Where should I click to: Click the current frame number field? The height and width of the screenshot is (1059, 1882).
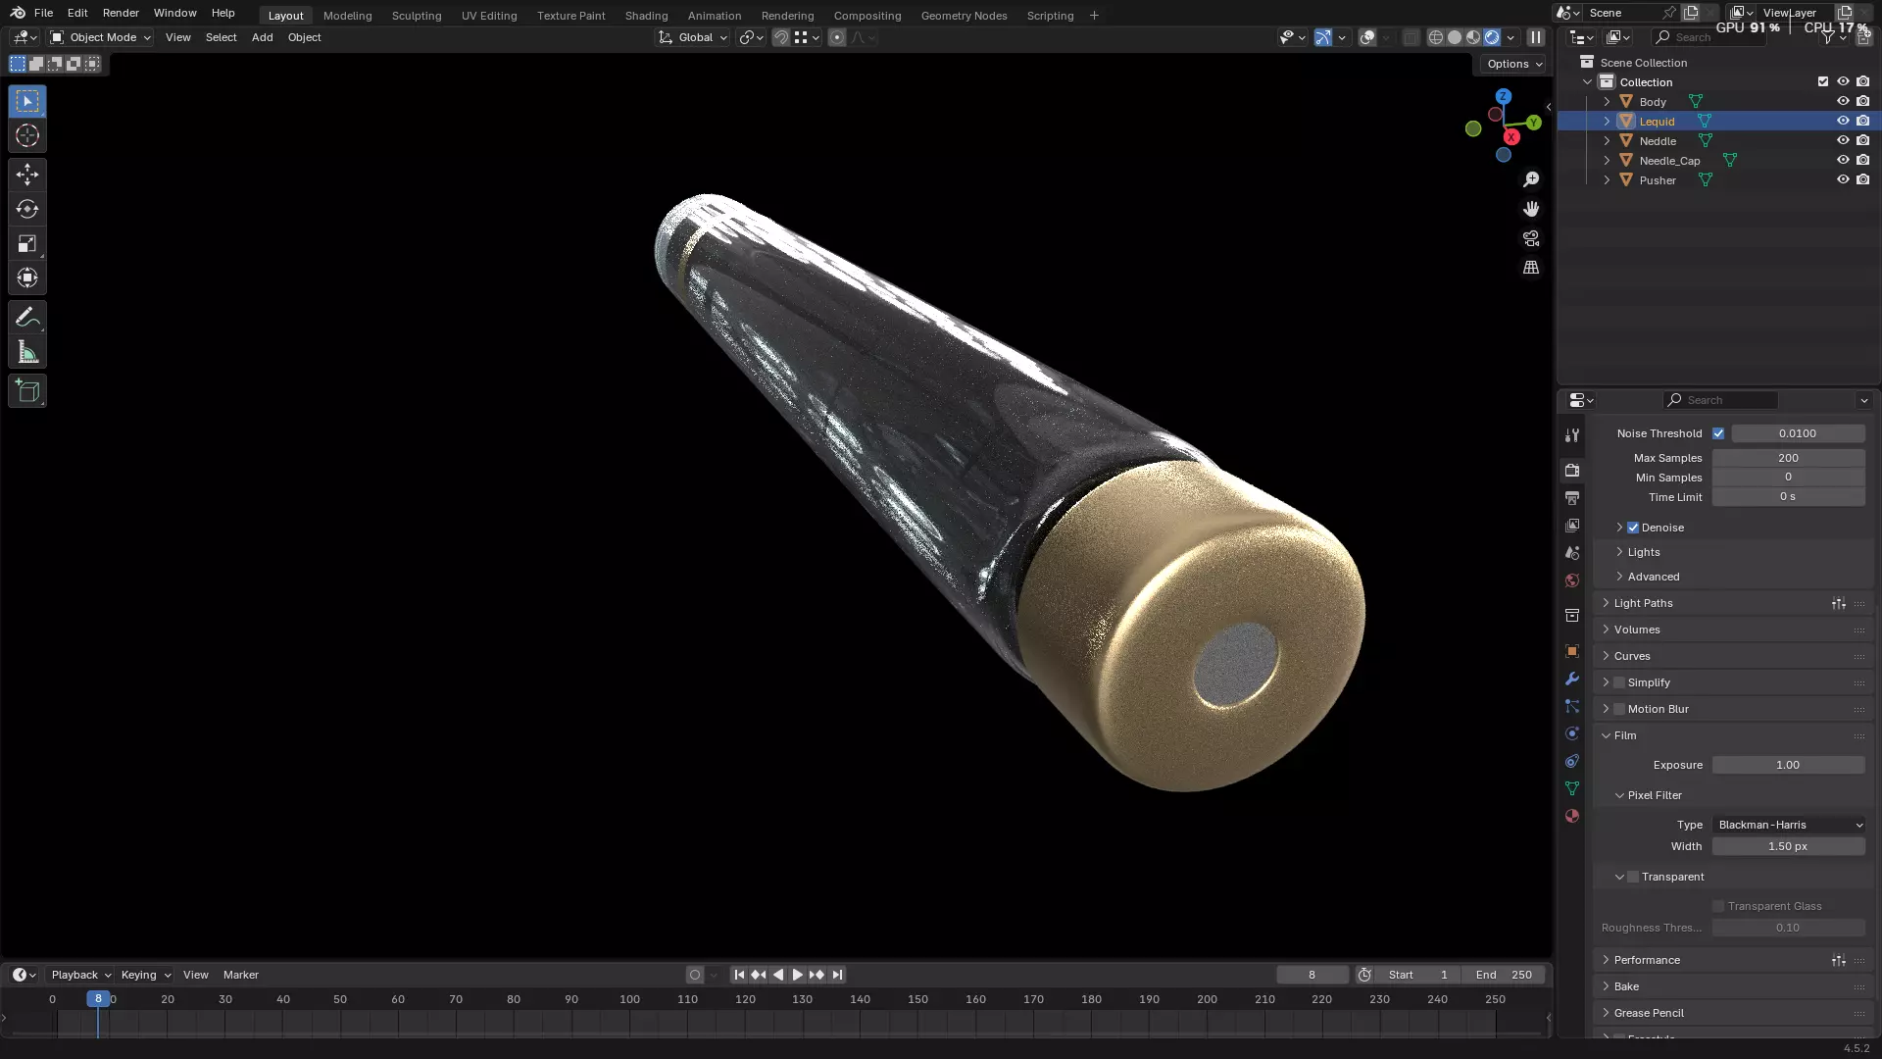click(x=1312, y=975)
